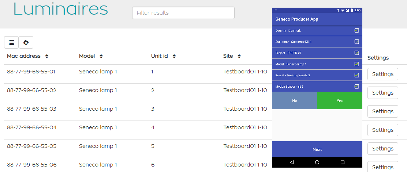The height and width of the screenshot is (172, 407).
Task: Toggle the Preset - Seneco presets 2 checkbox
Action: coord(356,75)
